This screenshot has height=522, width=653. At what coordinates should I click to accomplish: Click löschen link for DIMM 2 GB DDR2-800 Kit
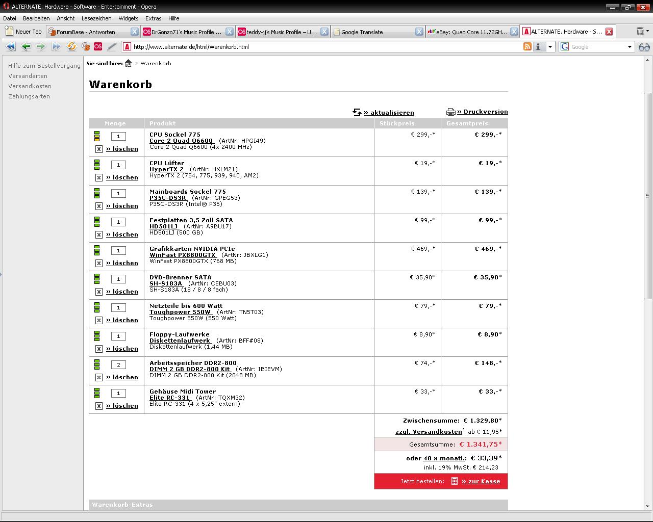click(x=122, y=377)
